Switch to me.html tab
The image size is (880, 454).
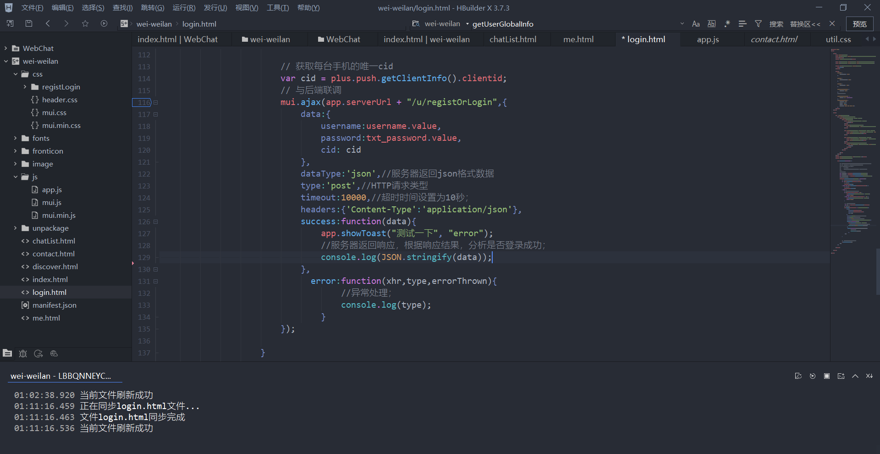coord(578,39)
